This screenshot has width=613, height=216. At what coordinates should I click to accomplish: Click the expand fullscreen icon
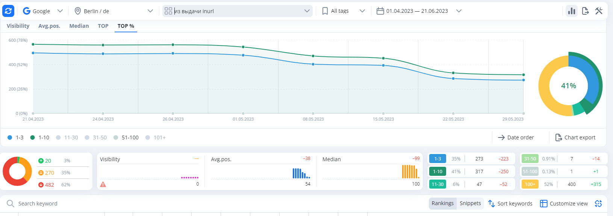(x=598, y=204)
